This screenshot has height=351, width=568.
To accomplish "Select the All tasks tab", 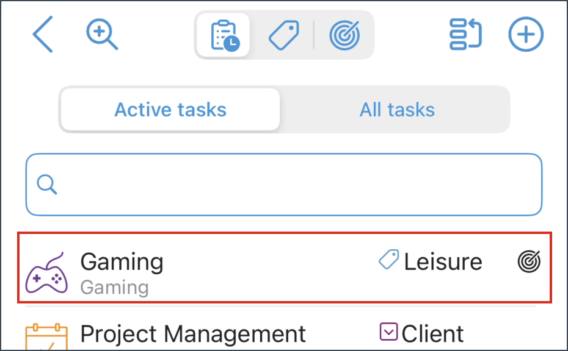I will coord(396,110).
